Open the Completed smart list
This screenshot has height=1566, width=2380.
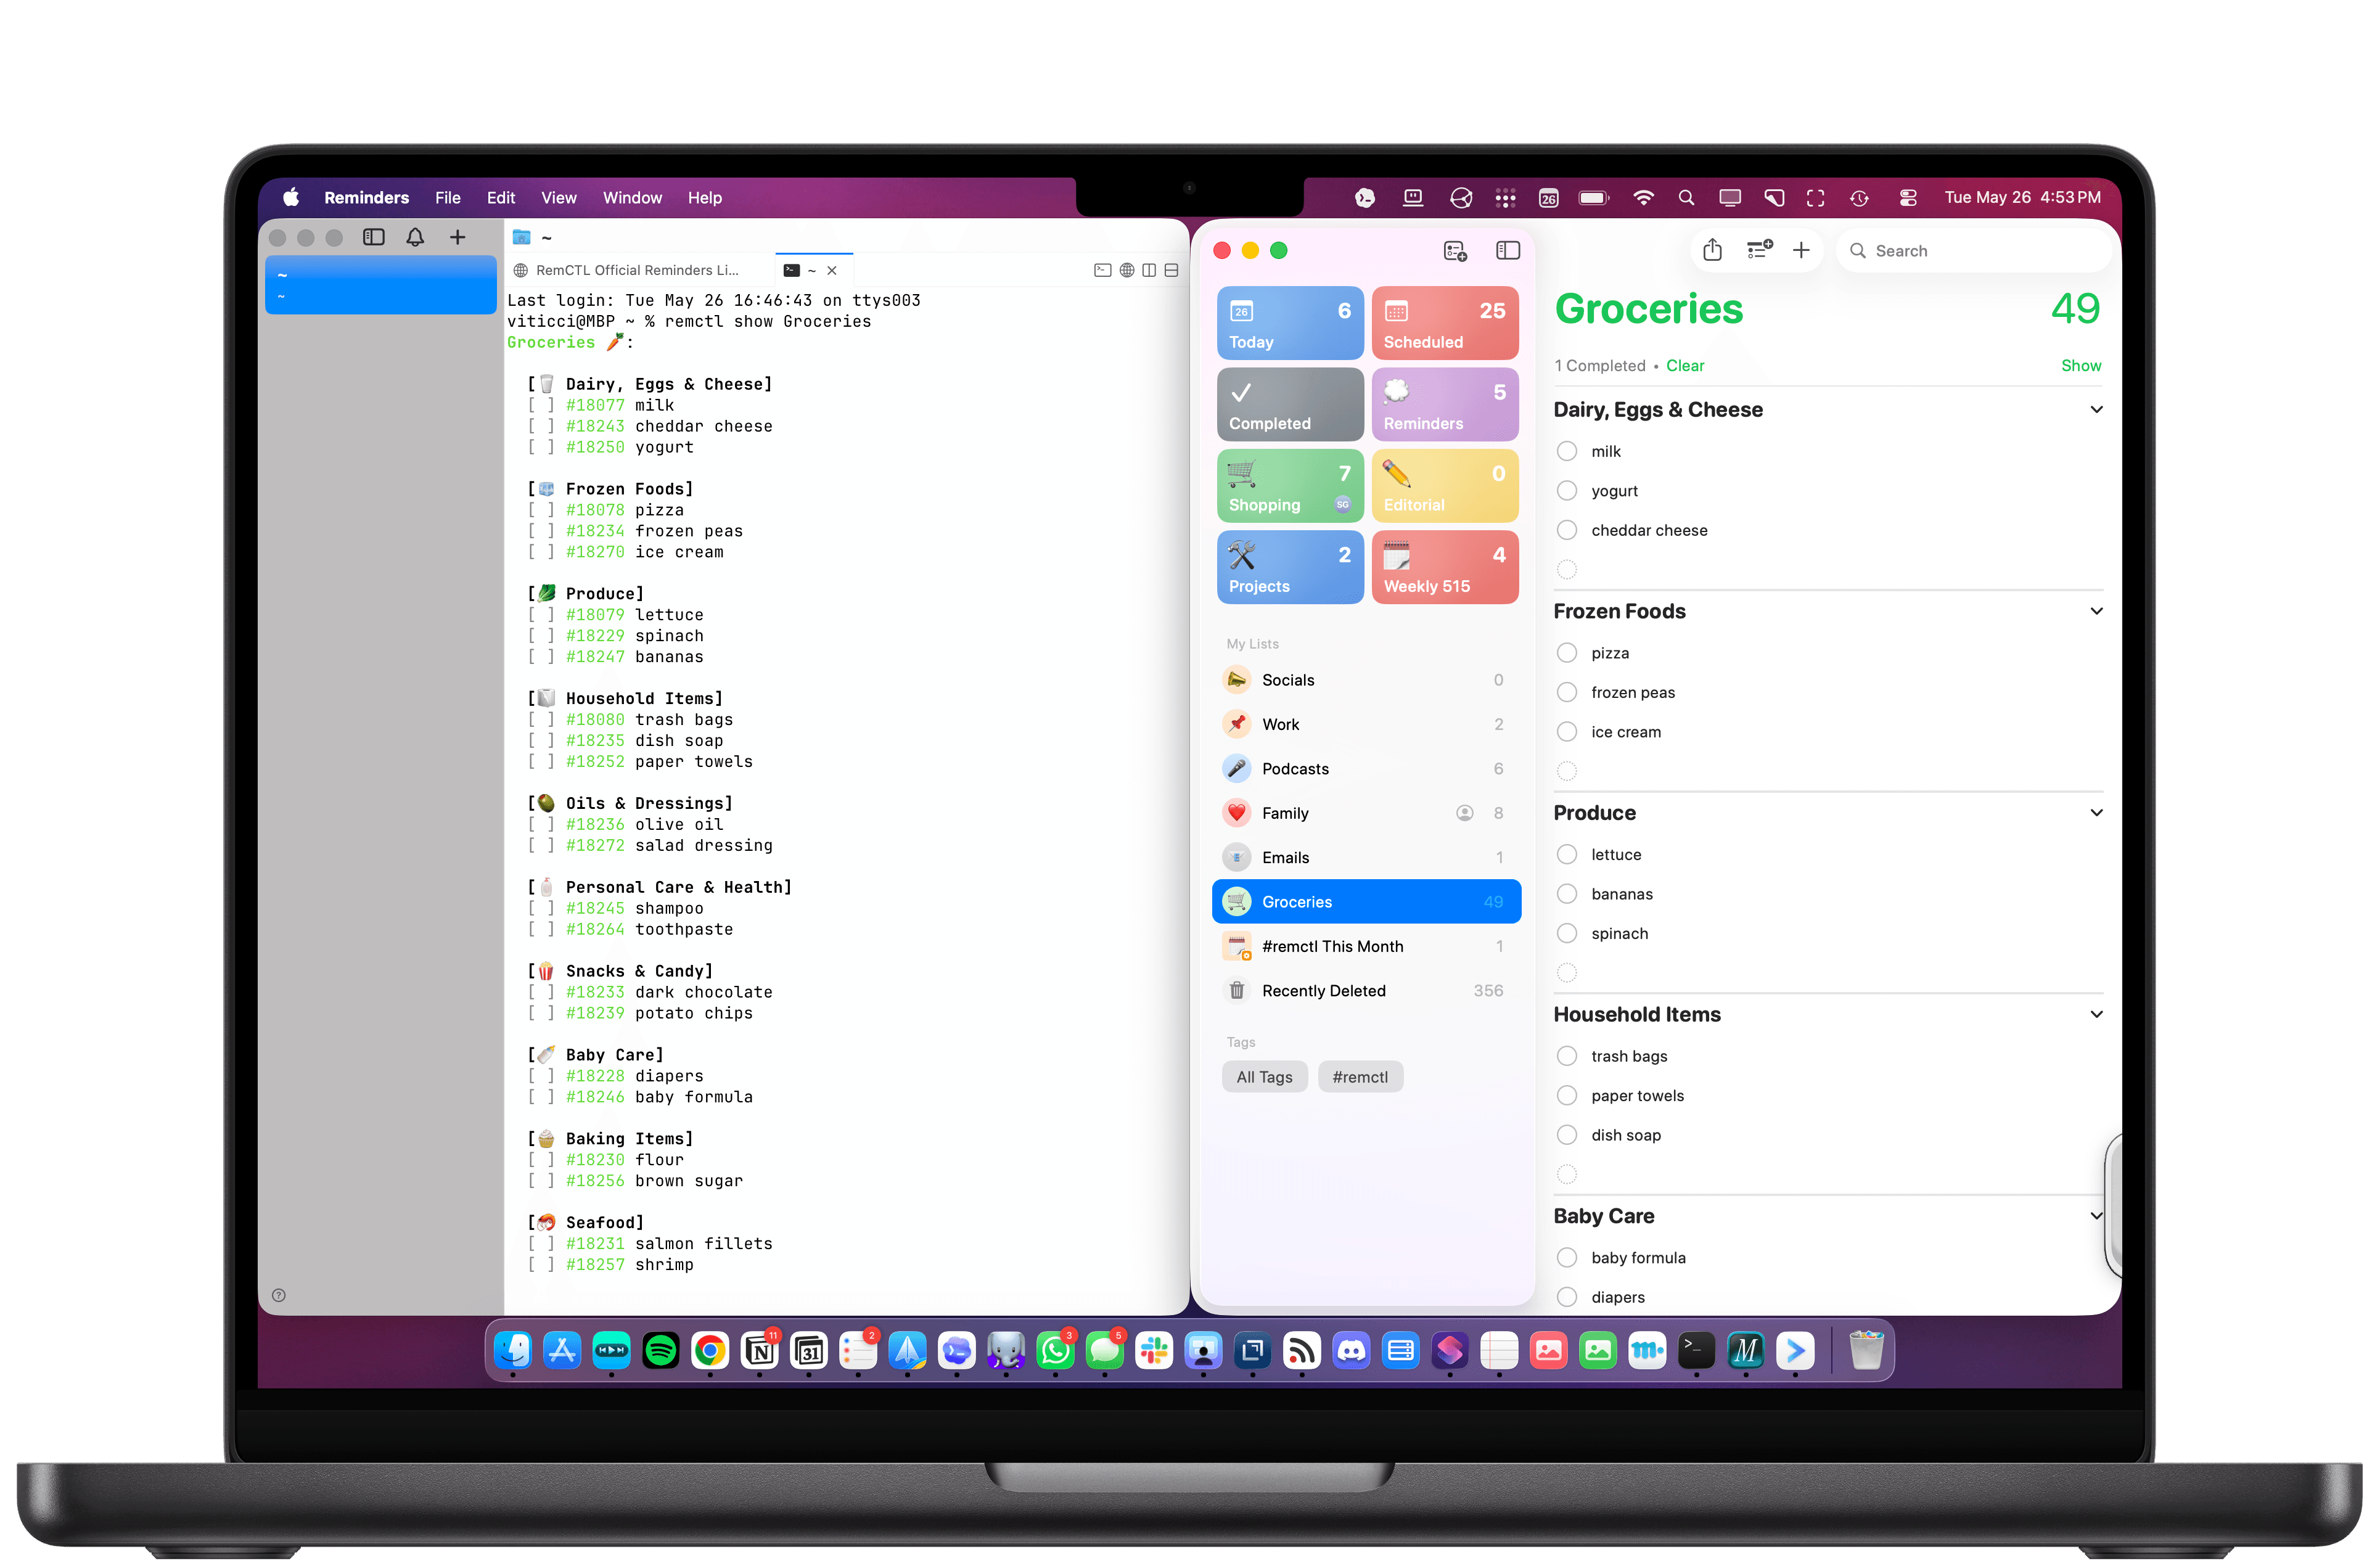coord(1290,405)
